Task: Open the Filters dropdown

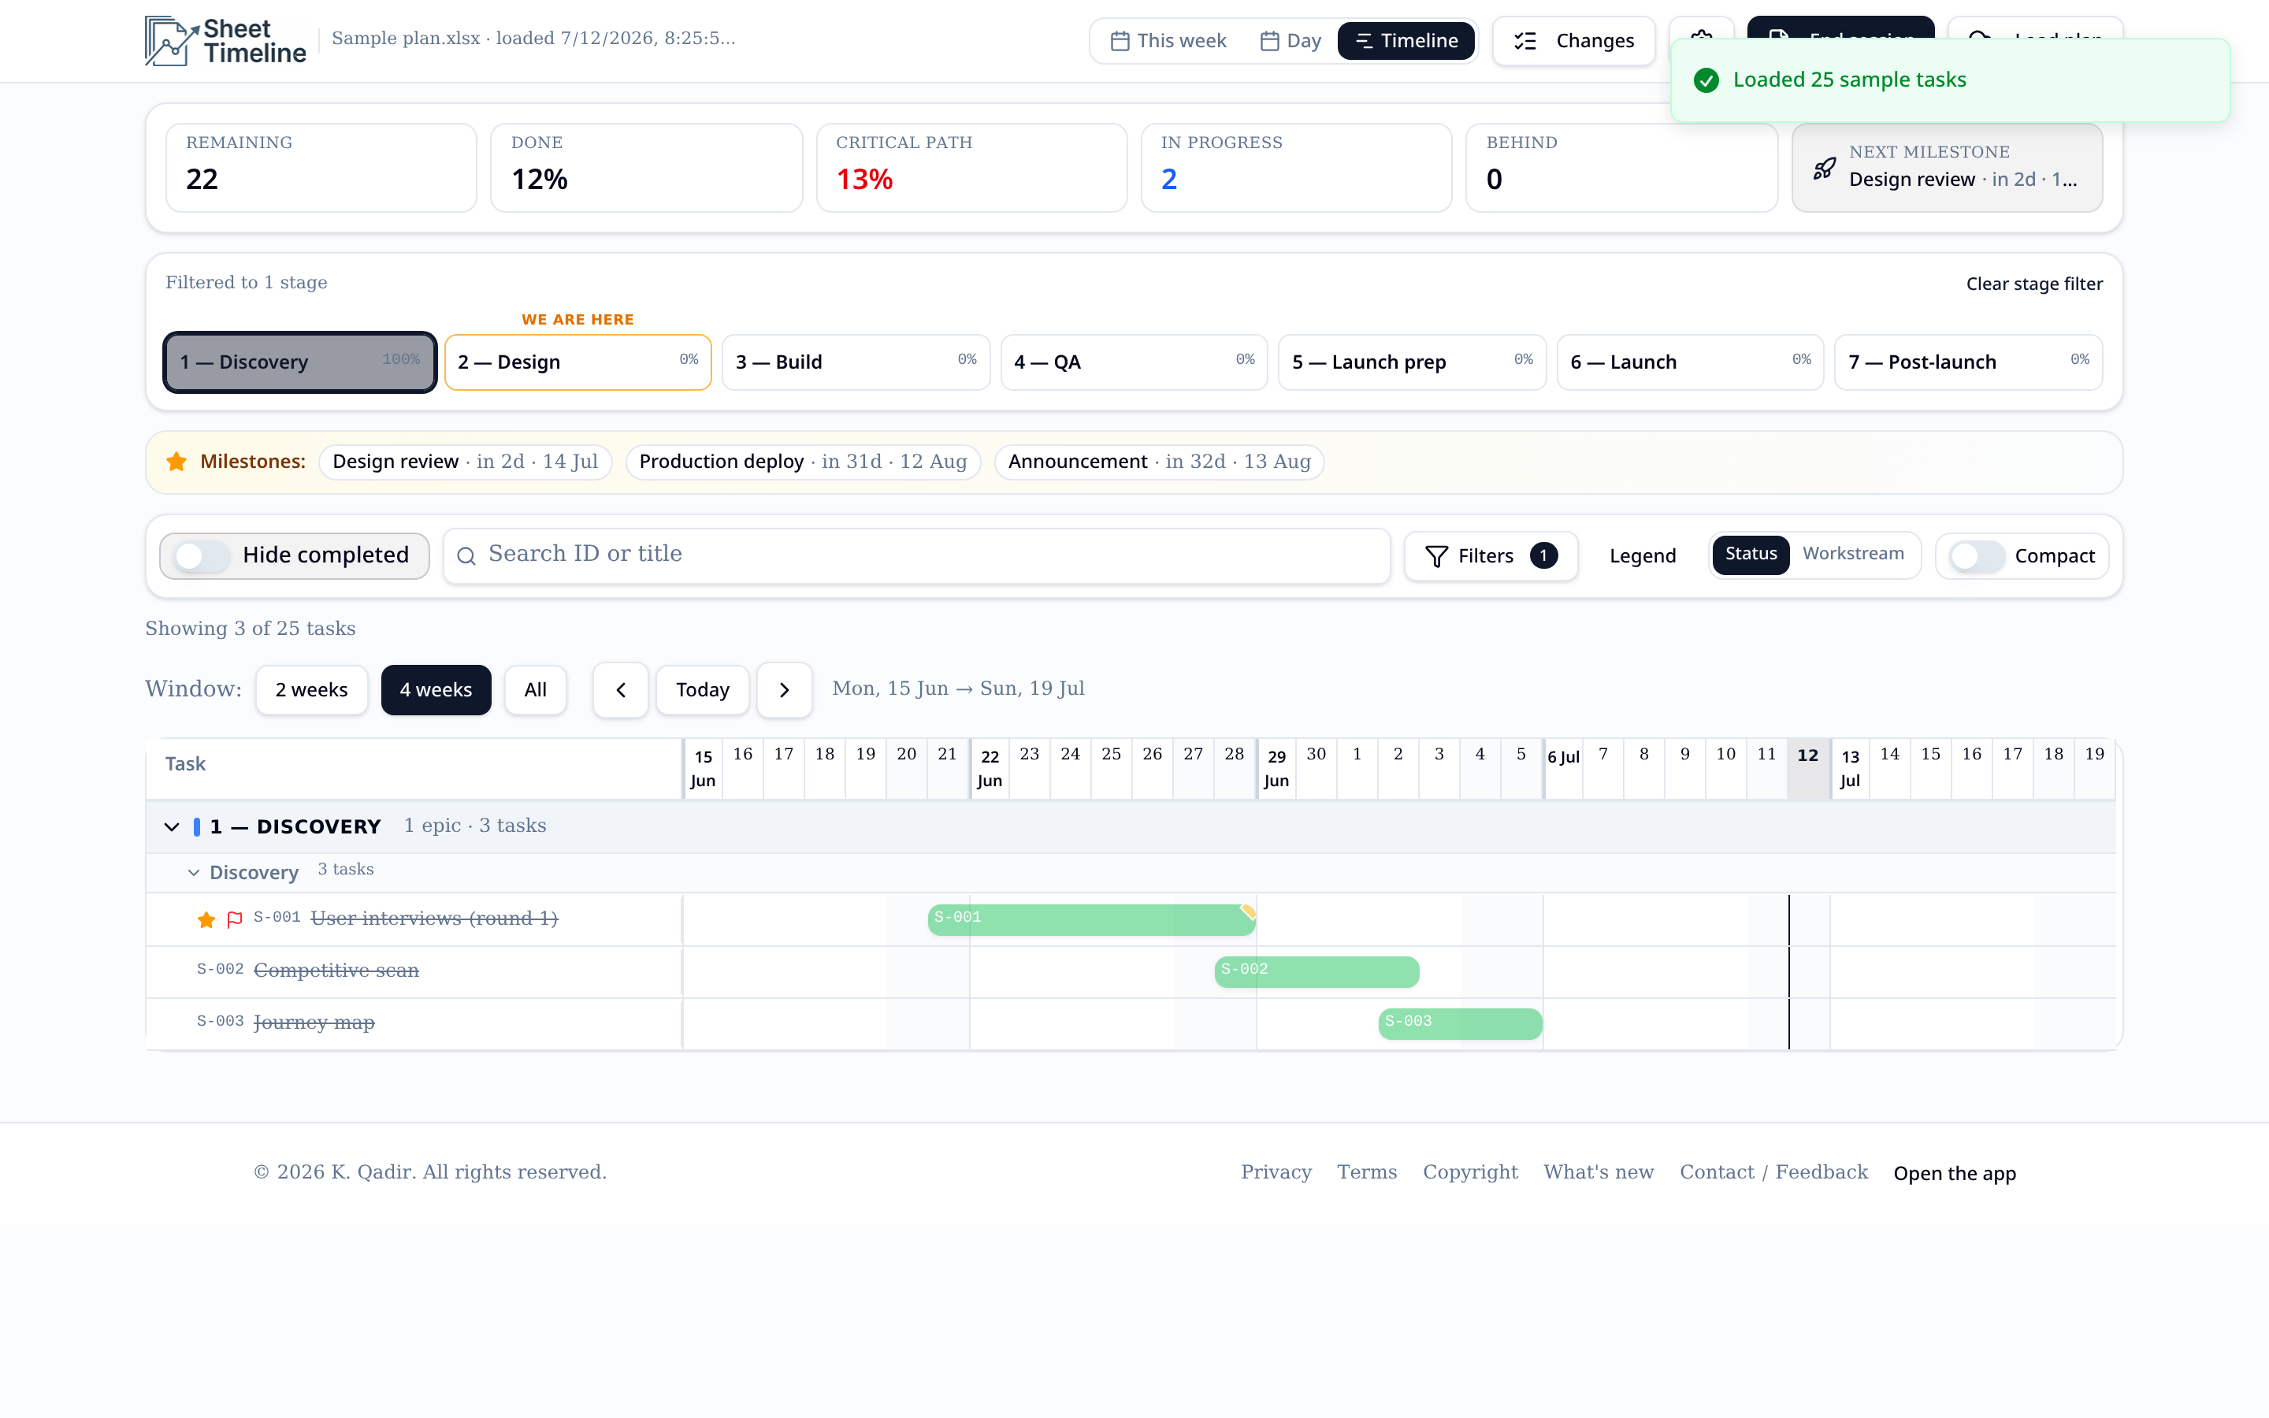Action: coord(1491,556)
